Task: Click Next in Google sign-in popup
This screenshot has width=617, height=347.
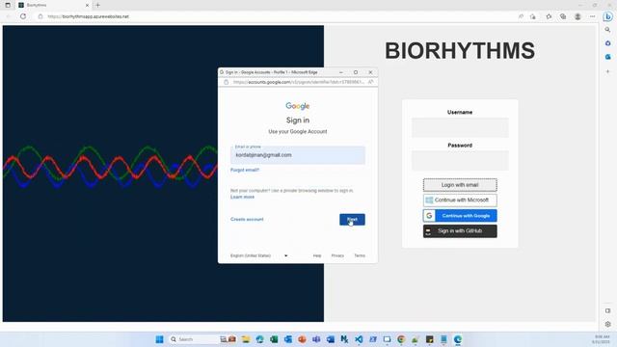Action: tap(352, 220)
